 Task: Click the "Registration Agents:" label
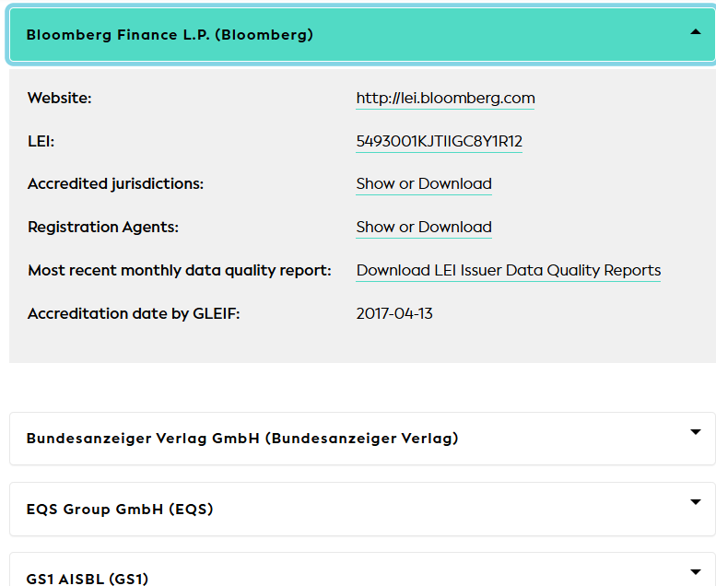tap(103, 228)
